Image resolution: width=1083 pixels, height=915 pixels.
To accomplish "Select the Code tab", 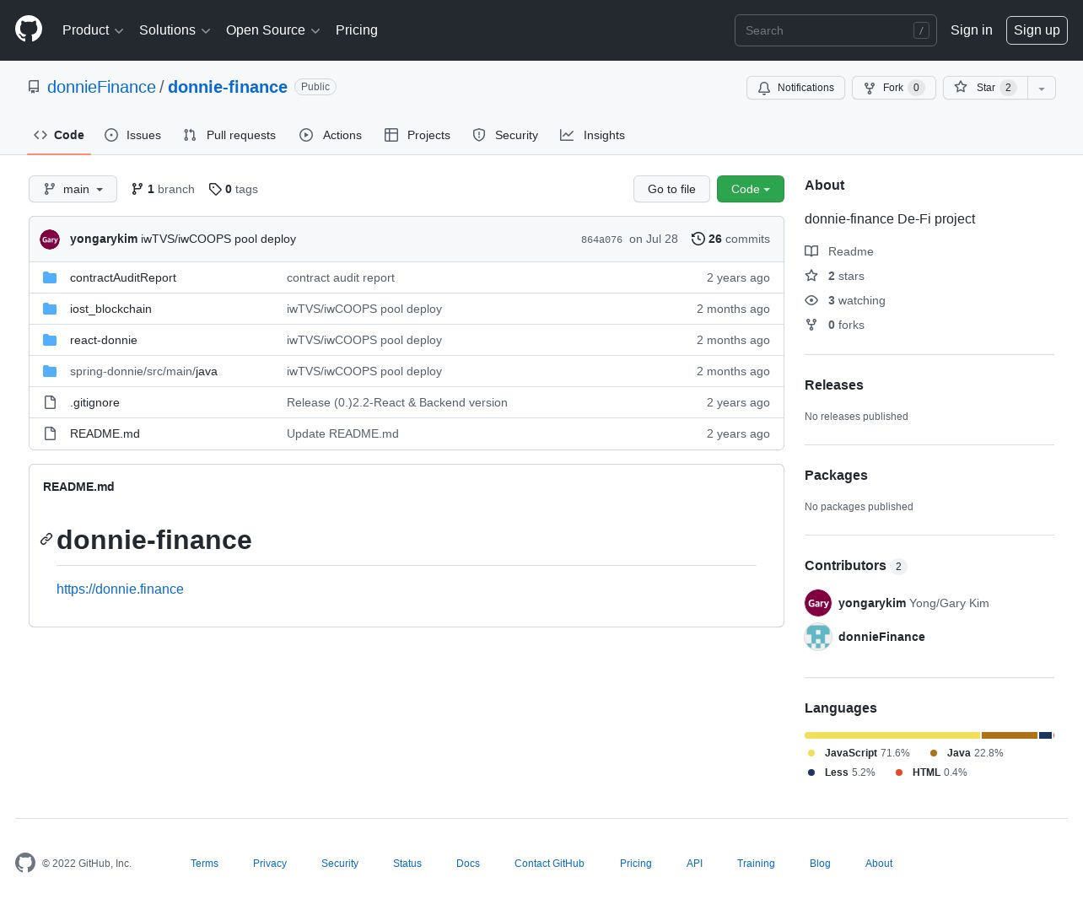I will 59,135.
